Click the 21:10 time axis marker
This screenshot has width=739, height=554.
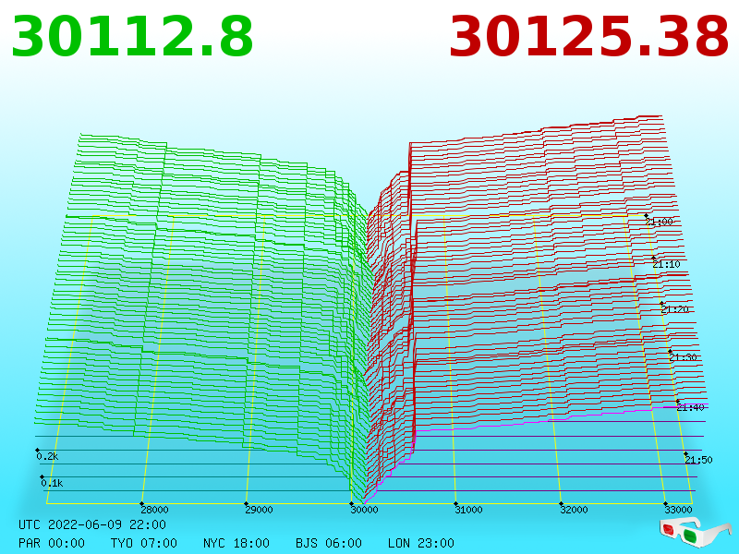pyautogui.click(x=666, y=264)
